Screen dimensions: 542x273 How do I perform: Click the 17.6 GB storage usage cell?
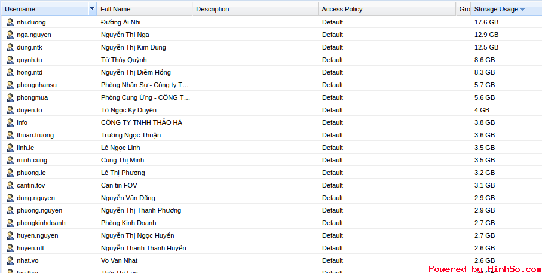(x=486, y=22)
